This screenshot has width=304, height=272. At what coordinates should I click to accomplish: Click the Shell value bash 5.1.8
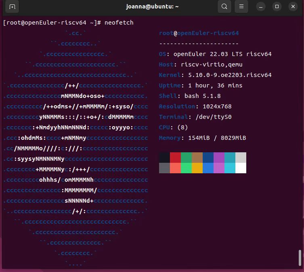202,96
